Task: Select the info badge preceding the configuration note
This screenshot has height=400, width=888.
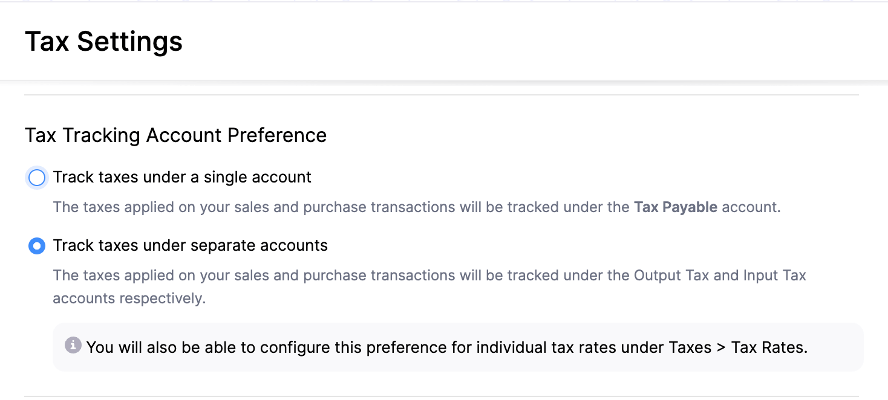Action: pyautogui.click(x=73, y=346)
